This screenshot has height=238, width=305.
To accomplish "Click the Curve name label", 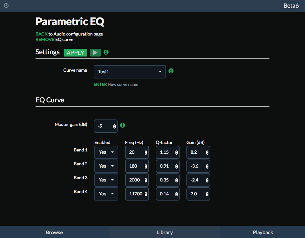I will pos(75,70).
